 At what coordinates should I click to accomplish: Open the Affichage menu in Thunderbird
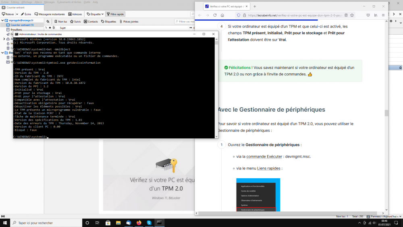pos(27,2)
